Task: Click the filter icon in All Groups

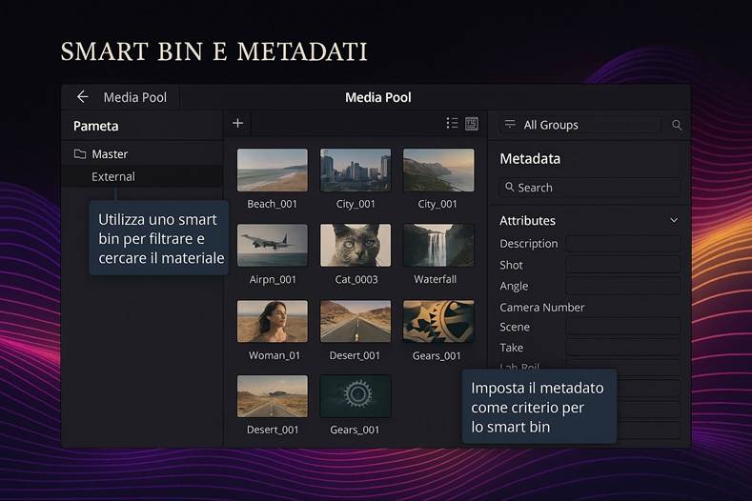Action: coord(510,125)
